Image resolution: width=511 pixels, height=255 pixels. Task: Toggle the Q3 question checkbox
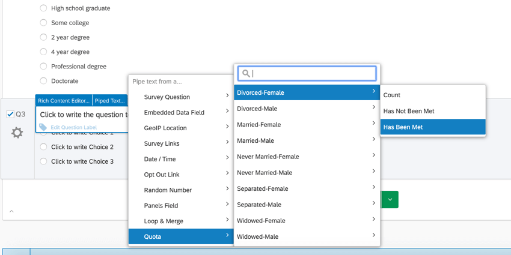point(10,114)
